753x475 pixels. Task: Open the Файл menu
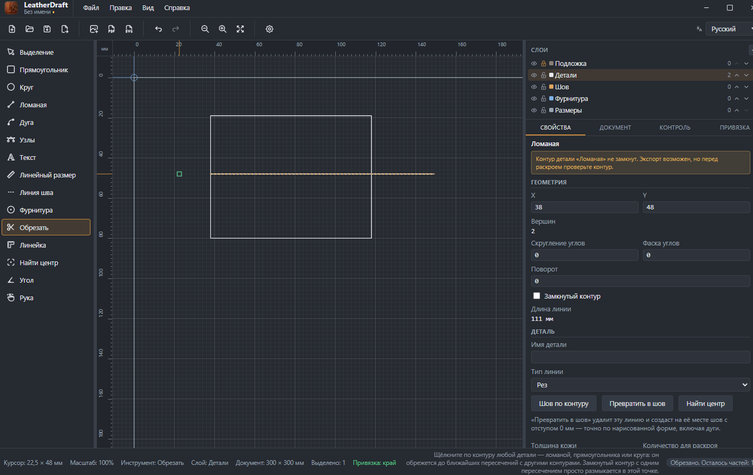[x=91, y=8]
